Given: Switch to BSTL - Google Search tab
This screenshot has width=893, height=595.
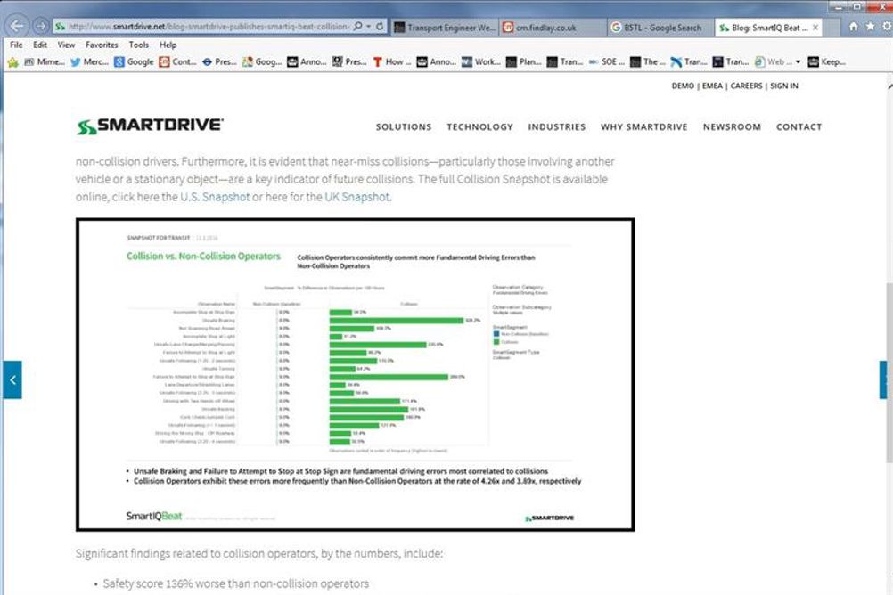Looking at the screenshot, I should click(660, 28).
